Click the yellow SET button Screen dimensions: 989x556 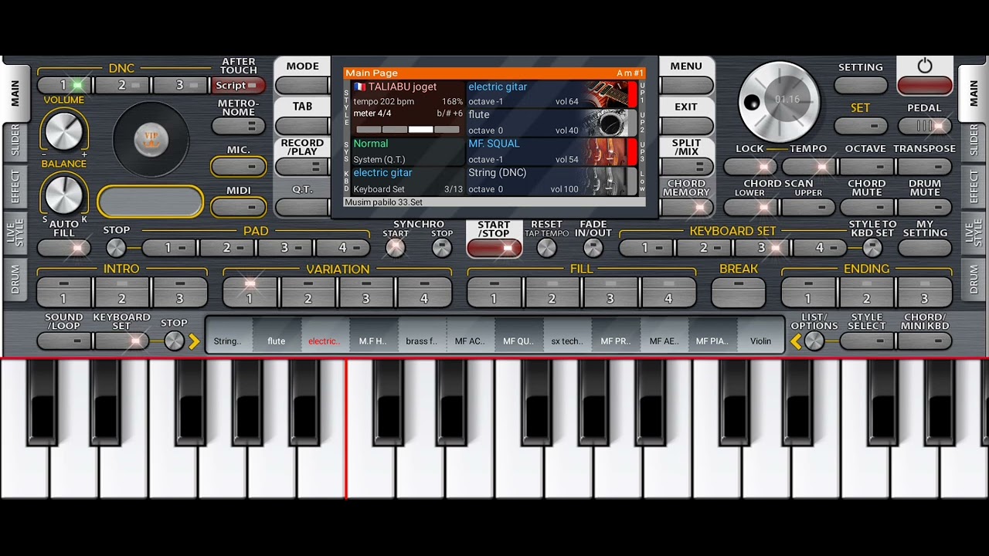(x=861, y=125)
